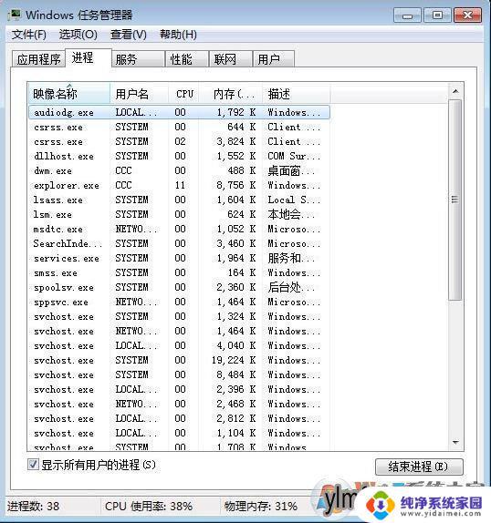Image resolution: width=491 pixels, height=523 pixels.
Task: Sort by CPU column header
Action: (184, 94)
